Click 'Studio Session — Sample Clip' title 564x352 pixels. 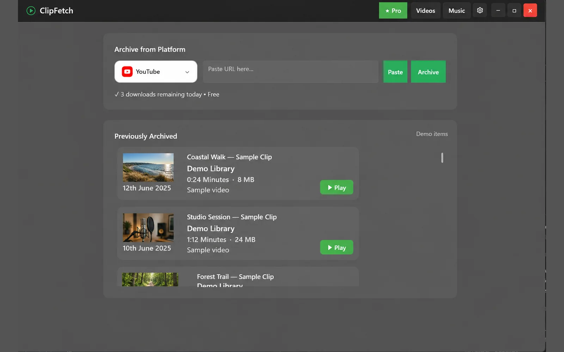point(232,217)
